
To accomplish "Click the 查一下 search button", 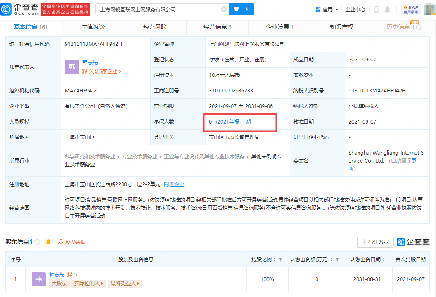I will 241,9.
